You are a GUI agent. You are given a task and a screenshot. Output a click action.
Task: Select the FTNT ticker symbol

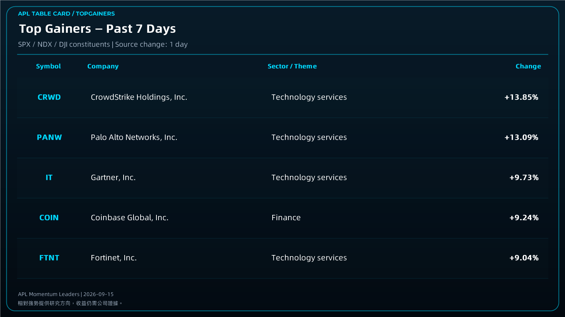(49, 258)
